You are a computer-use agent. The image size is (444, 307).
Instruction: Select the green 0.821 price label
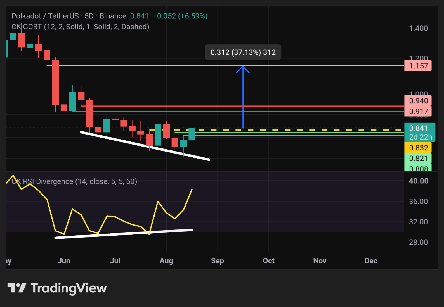click(418, 158)
